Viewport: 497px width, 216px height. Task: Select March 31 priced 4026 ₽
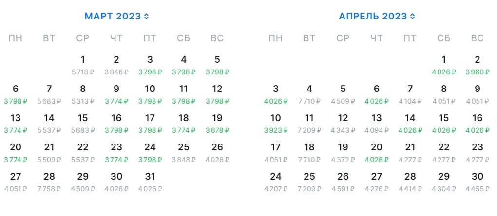point(150,181)
